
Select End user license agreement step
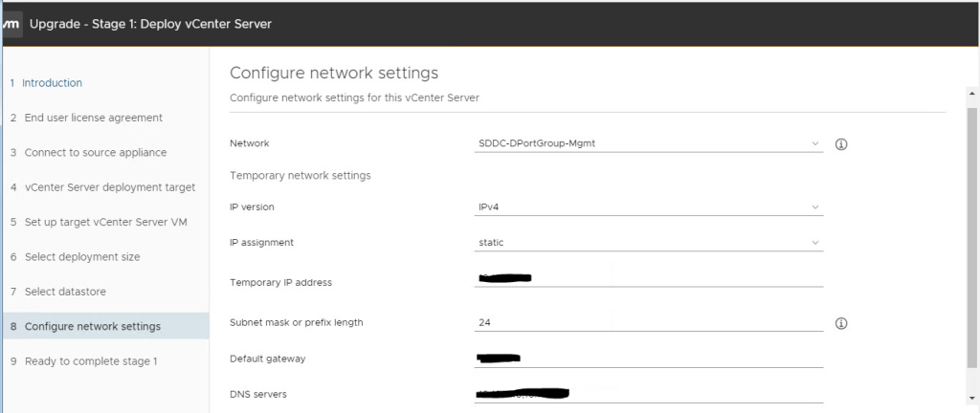pos(93,118)
